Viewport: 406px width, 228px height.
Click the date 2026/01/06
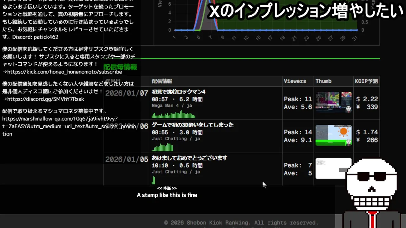click(127, 126)
